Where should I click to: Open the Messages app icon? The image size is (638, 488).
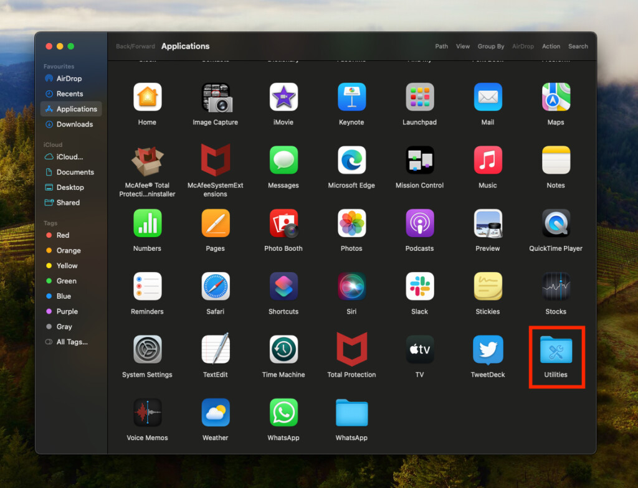tap(283, 160)
